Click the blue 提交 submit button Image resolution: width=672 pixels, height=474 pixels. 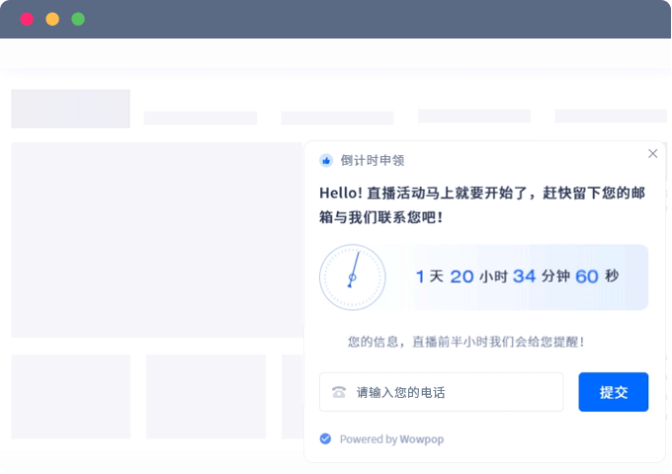613,392
